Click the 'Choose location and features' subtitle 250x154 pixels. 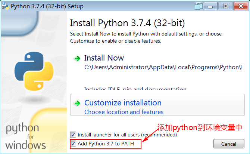pos(124,112)
